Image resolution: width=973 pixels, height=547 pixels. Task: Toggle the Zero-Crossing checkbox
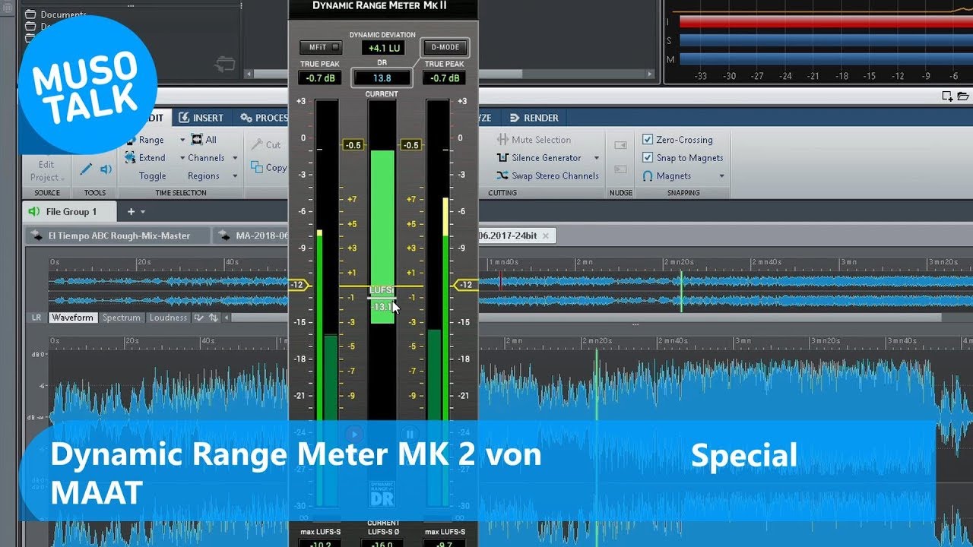pyautogui.click(x=648, y=140)
